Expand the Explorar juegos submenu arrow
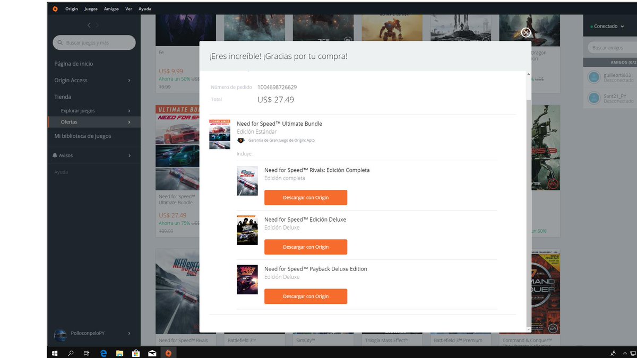Viewport: 637px width, 358px height. tap(130, 111)
